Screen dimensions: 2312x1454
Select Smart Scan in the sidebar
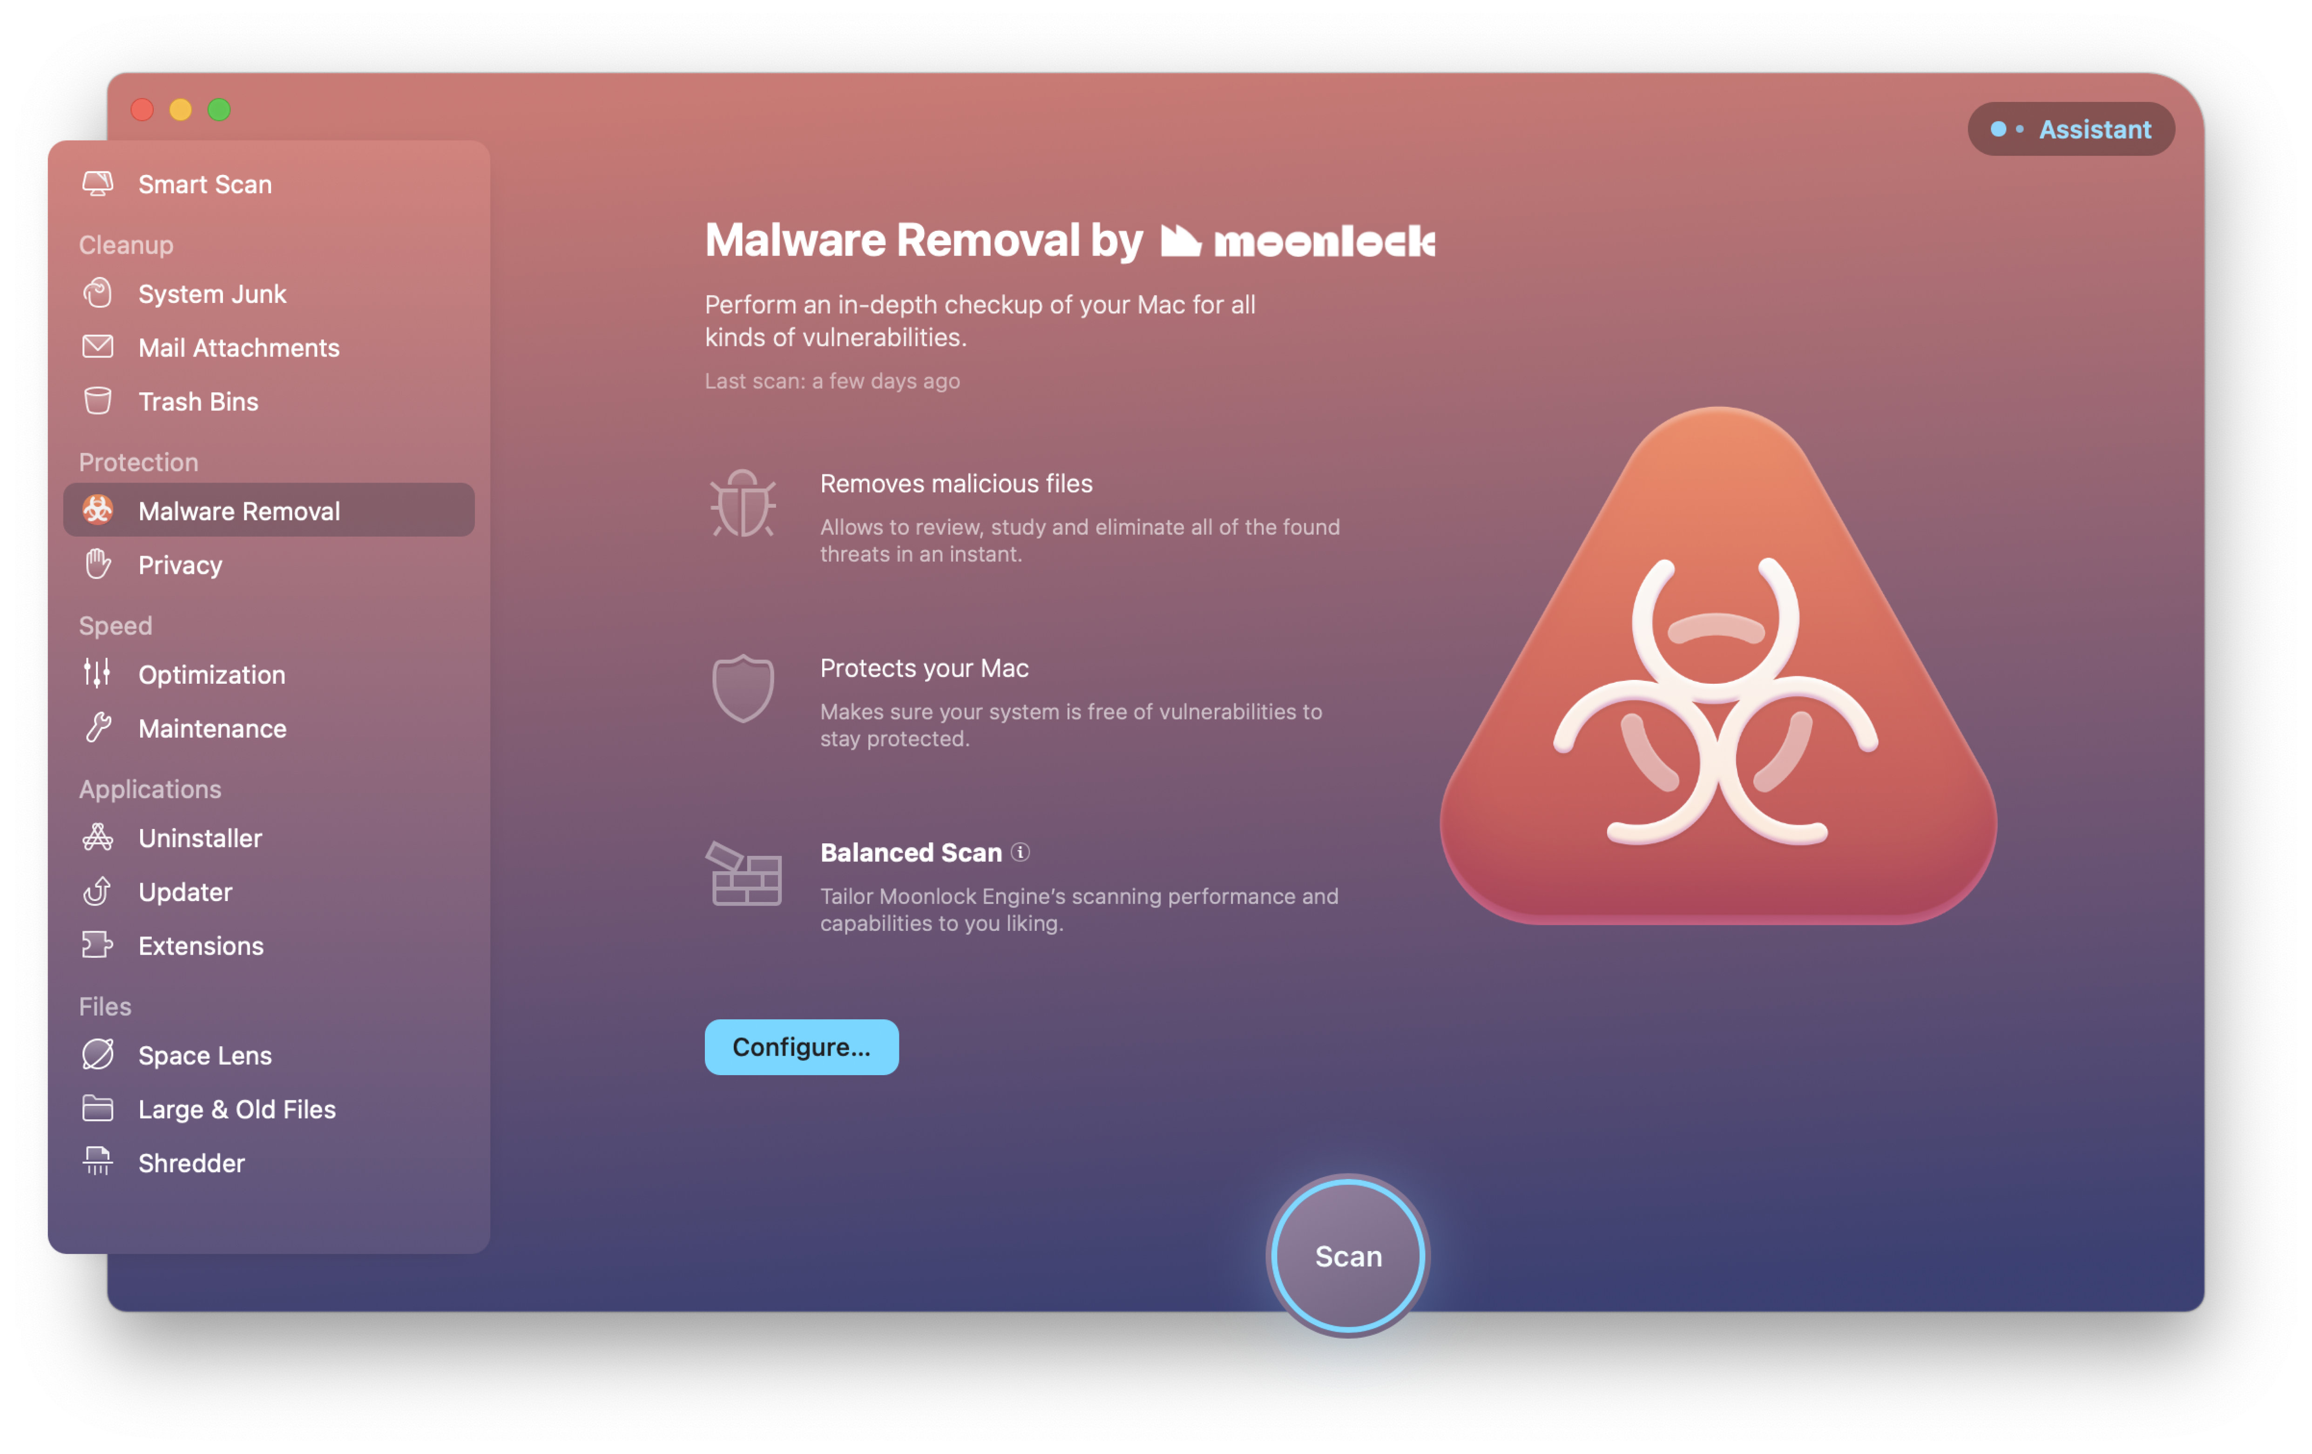269,184
